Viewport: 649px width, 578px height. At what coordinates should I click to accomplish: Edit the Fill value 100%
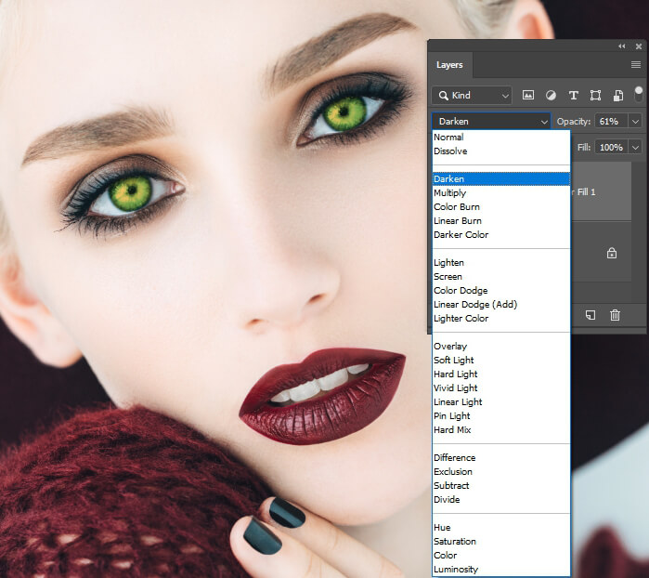611,147
